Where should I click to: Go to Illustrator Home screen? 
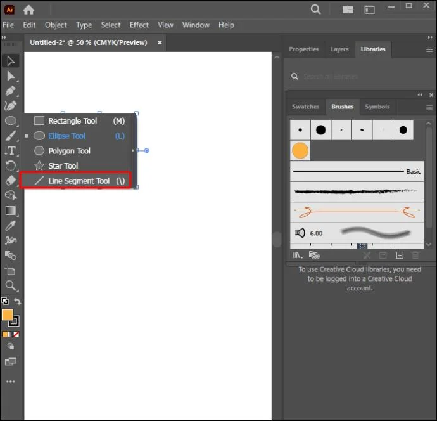[x=28, y=10]
